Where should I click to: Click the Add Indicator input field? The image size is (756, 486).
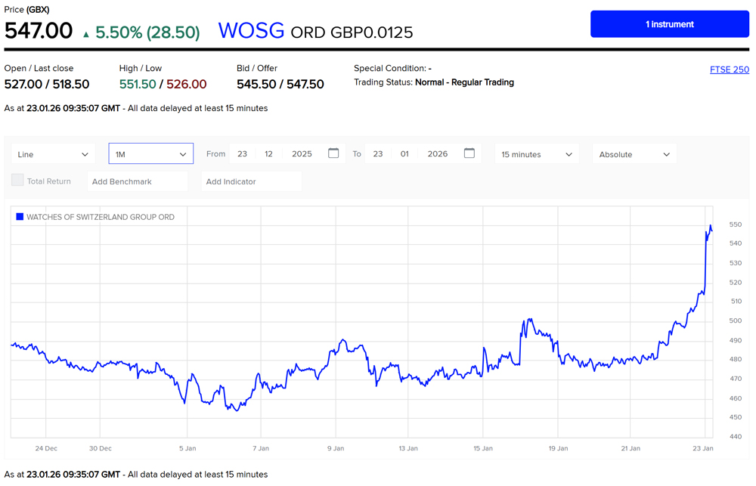[251, 181]
